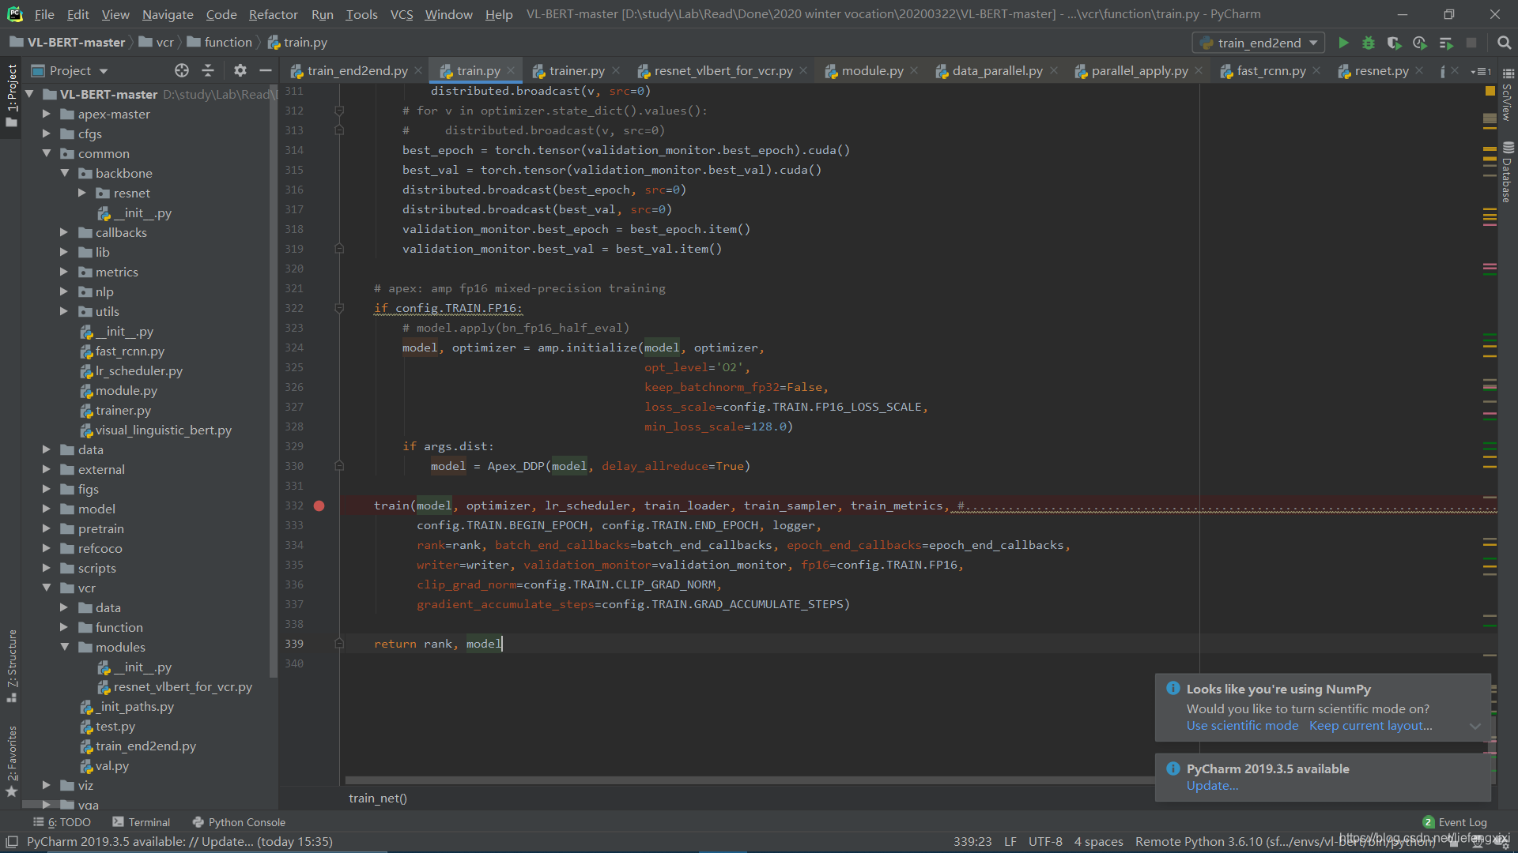Toggle the breakpoint on line 332
1518x853 pixels.
pos(319,505)
